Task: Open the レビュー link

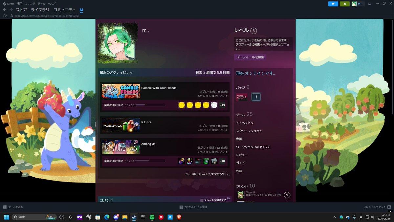Action: pyautogui.click(x=242, y=155)
